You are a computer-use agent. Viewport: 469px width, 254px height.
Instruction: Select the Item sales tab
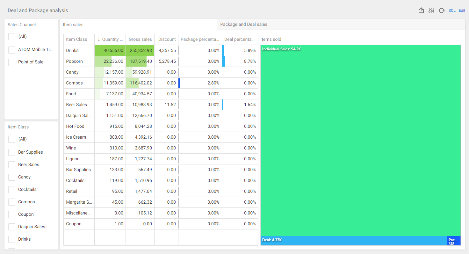point(73,25)
